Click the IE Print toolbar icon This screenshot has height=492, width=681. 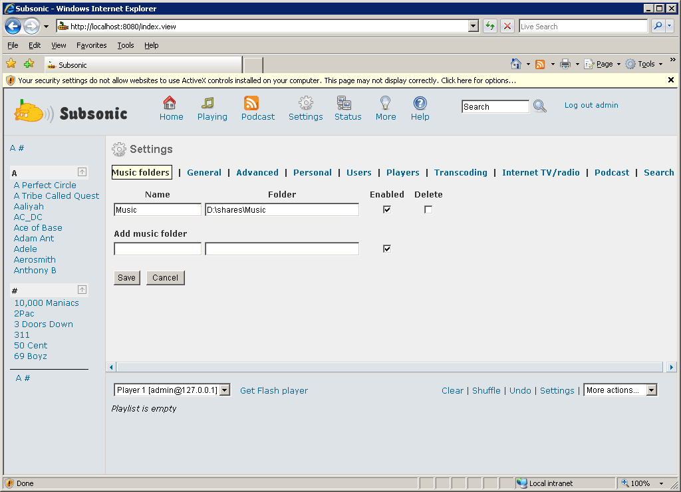[565, 64]
